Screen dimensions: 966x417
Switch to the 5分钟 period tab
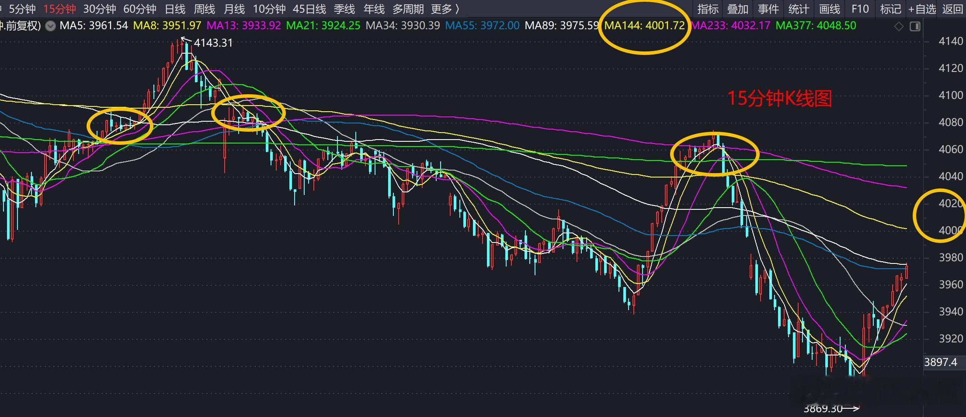[22, 9]
